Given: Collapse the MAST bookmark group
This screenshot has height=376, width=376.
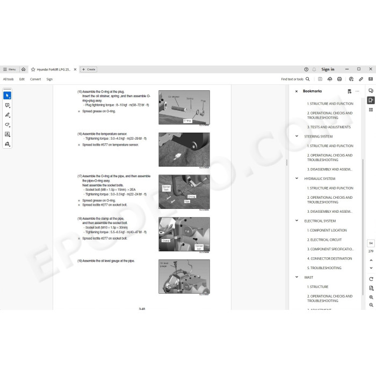Looking at the screenshot, I should pos(297,277).
